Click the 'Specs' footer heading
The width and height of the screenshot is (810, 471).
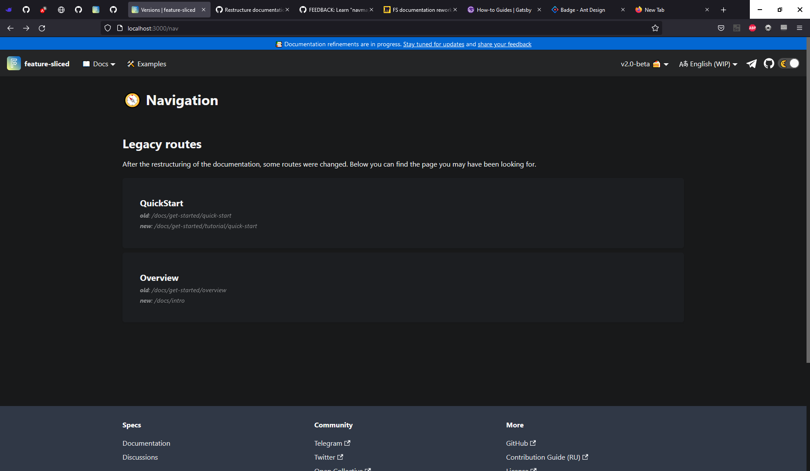pos(132,425)
